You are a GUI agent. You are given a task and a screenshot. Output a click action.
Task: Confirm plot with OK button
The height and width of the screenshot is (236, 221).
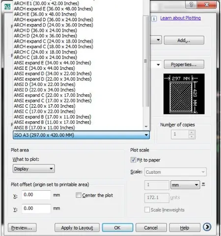pyautogui.click(x=117, y=228)
